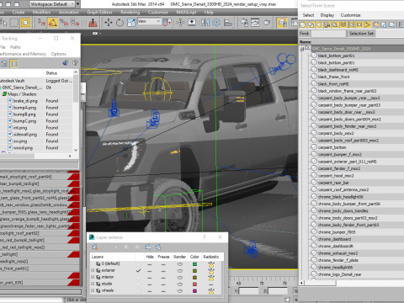Open the View reference coordinate dropdown

[x=149, y=21]
